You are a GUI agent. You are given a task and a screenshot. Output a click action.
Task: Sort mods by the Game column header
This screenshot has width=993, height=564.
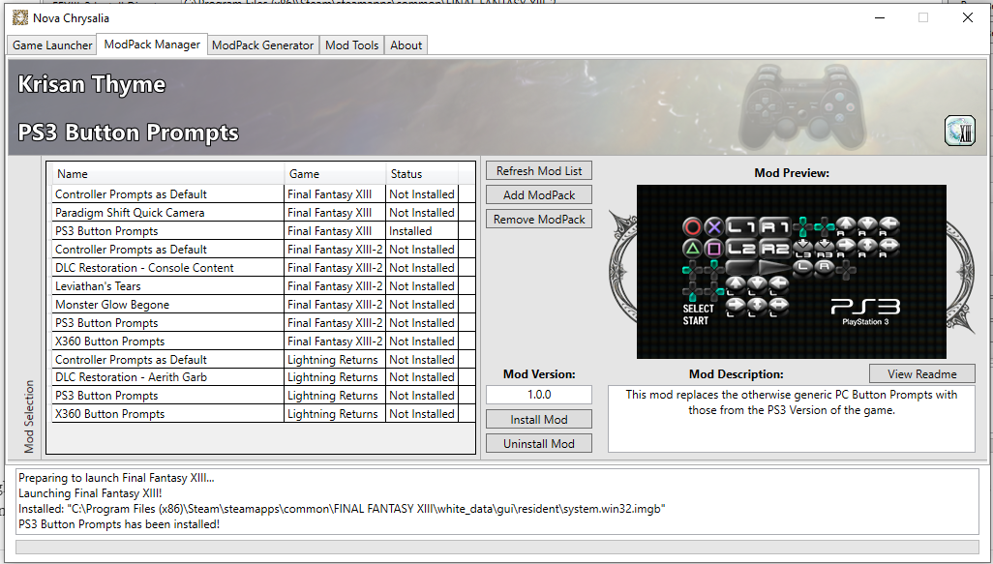coord(336,173)
